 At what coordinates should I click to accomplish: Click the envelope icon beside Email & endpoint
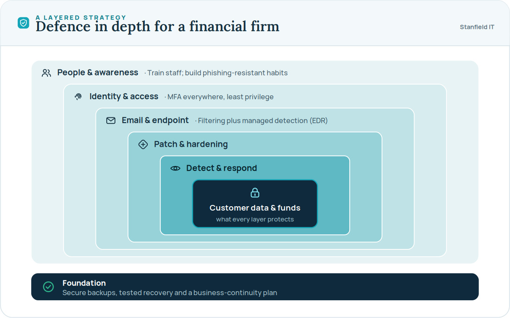click(x=111, y=120)
